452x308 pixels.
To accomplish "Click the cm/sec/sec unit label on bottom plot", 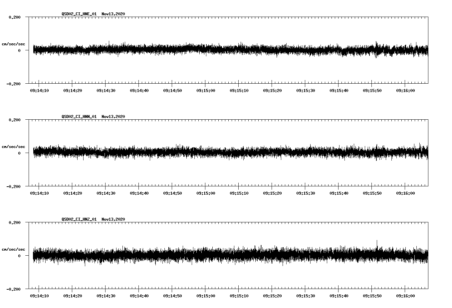I will pyautogui.click(x=14, y=249).
